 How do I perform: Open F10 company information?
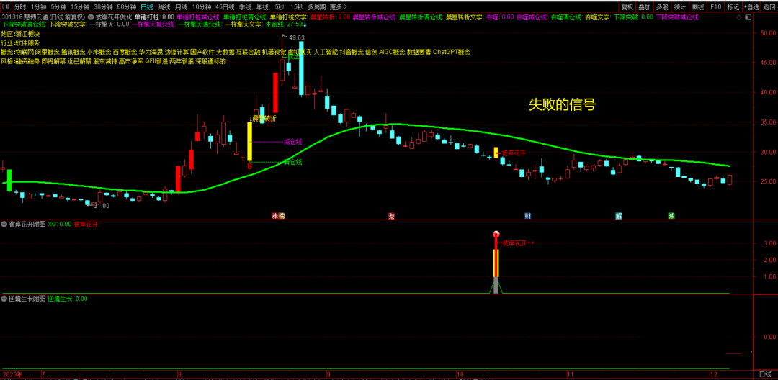[x=715, y=6]
